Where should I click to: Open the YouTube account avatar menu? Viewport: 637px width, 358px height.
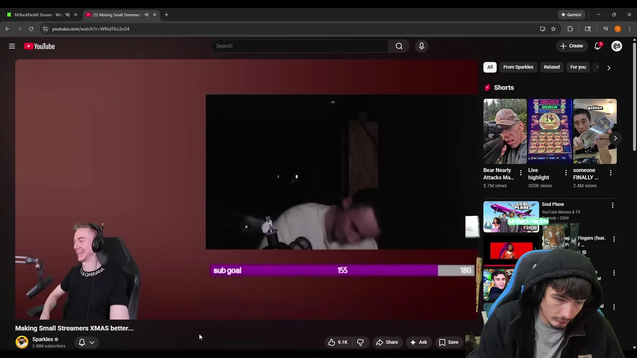[617, 46]
